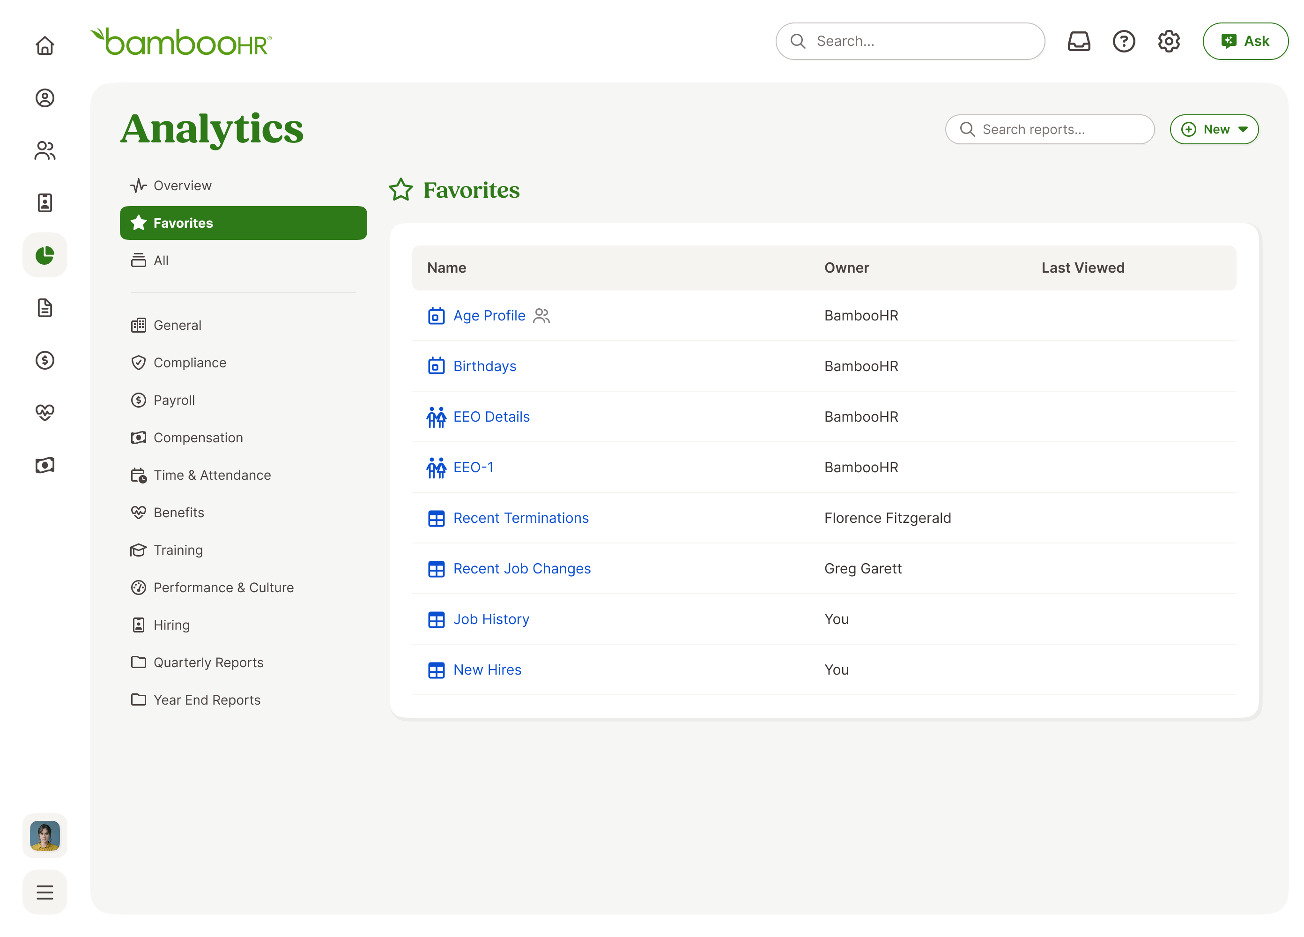Open the New Hires report
The height and width of the screenshot is (937, 1304).
(487, 670)
